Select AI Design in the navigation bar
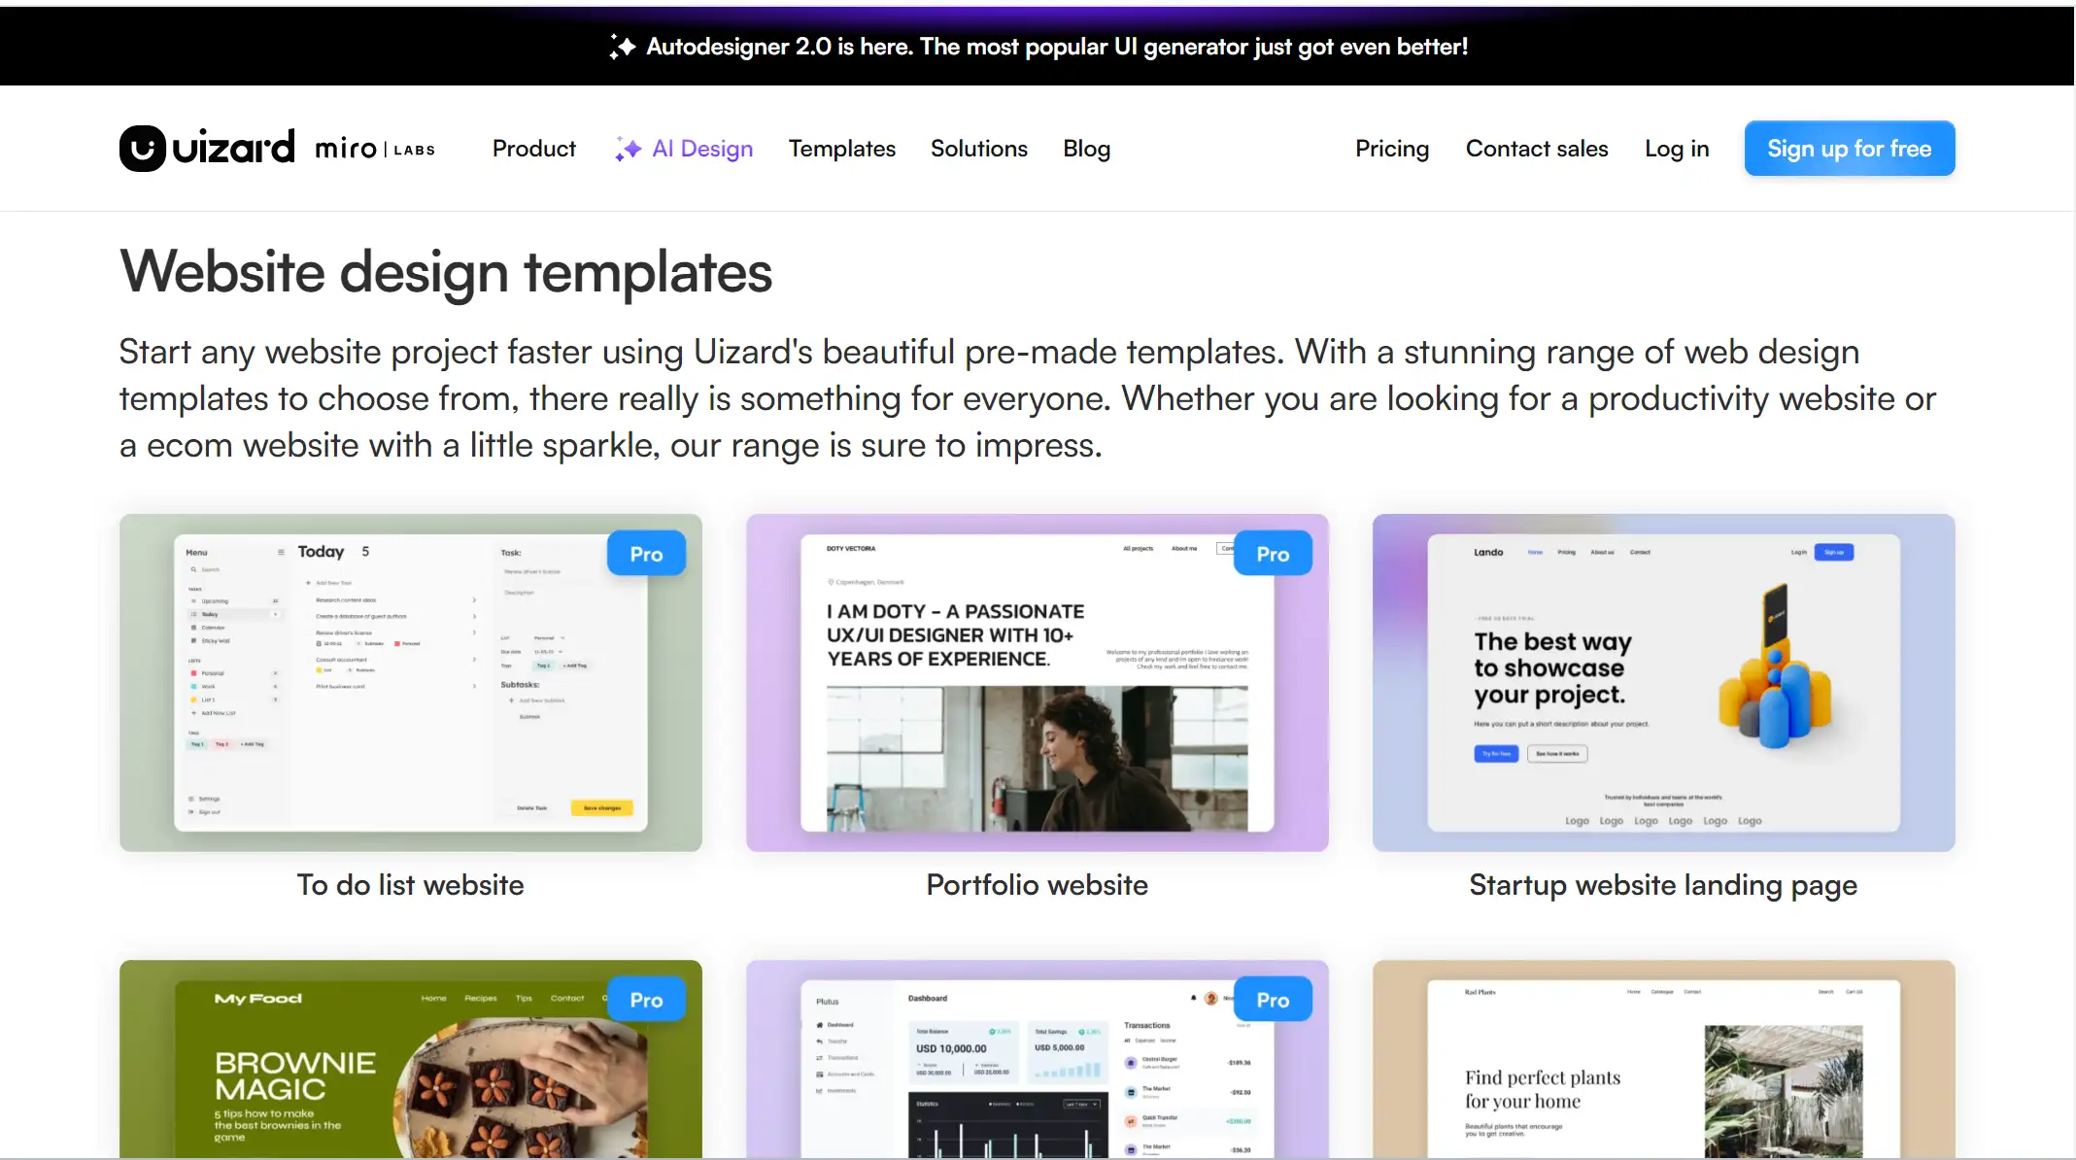2076x1160 pixels. point(701,148)
